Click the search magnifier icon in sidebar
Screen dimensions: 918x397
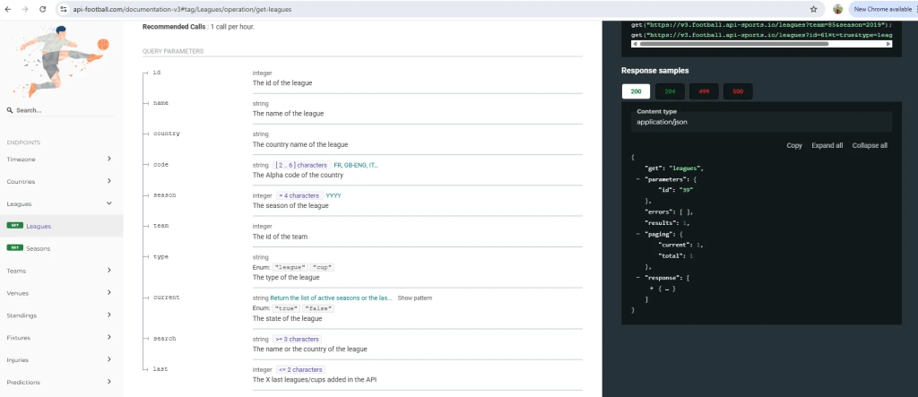[10, 110]
